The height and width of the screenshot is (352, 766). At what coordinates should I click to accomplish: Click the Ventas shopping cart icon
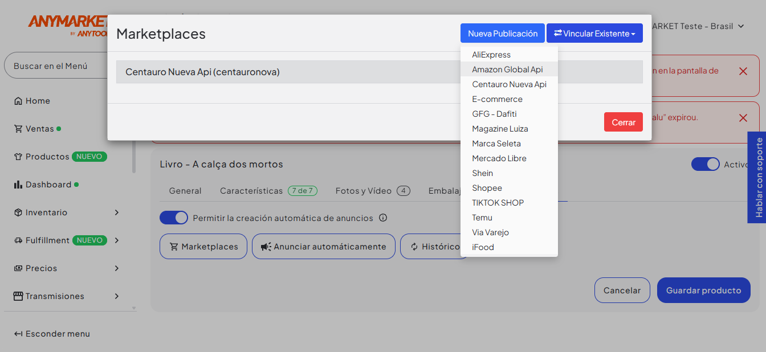pyautogui.click(x=18, y=129)
